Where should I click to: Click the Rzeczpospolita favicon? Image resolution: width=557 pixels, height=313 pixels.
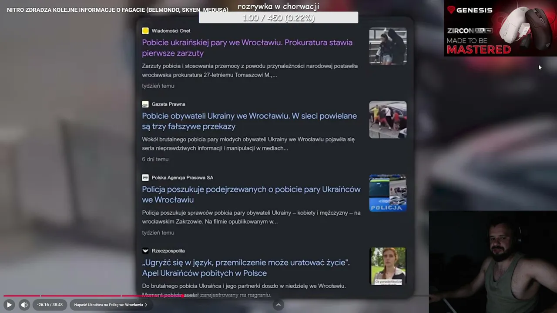(x=145, y=251)
